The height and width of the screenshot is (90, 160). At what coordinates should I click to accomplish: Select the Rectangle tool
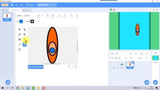(x=19, y=49)
